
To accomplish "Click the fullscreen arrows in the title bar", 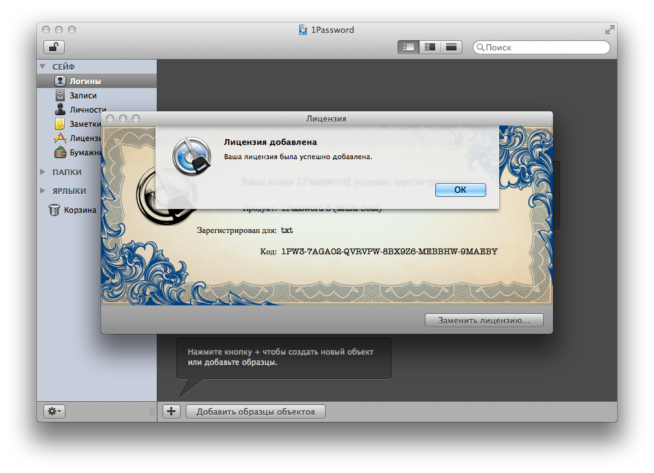I will (x=609, y=30).
